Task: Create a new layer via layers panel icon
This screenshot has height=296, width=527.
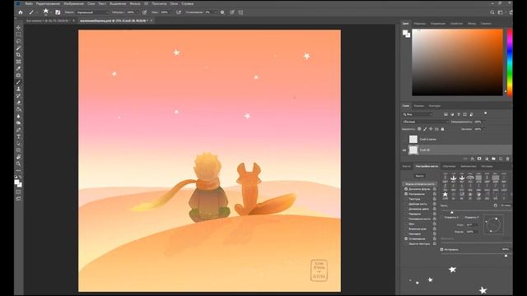Action: (x=501, y=159)
